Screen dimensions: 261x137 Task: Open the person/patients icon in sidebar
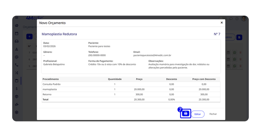tap(17, 49)
